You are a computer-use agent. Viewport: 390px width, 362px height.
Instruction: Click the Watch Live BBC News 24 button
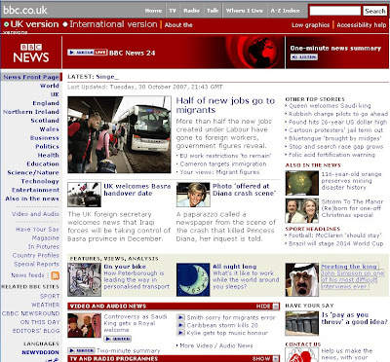[x=88, y=53]
